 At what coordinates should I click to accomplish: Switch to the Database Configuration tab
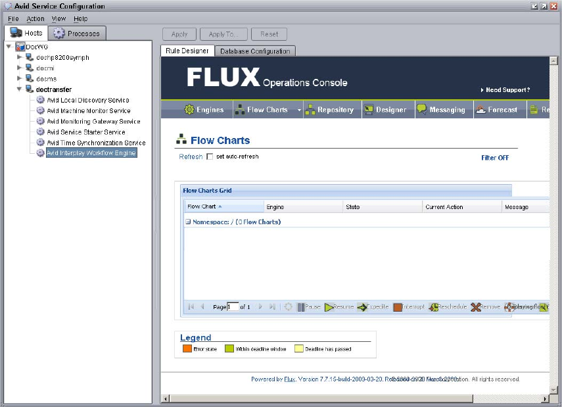click(x=255, y=51)
